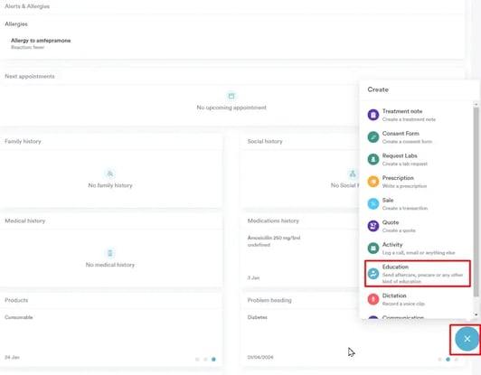Click the Create menu scrollbar down arrow

(476, 314)
